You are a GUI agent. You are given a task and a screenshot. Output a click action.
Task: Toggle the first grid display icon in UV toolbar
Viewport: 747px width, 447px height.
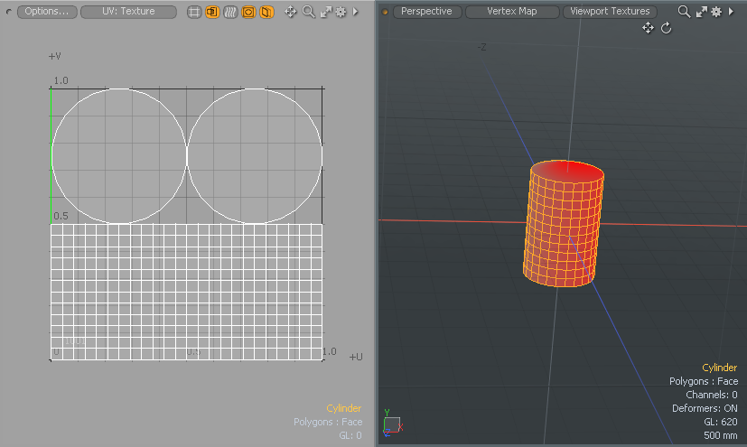pos(194,12)
